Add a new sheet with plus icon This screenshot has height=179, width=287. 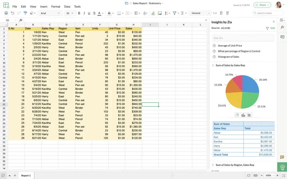click(15, 175)
